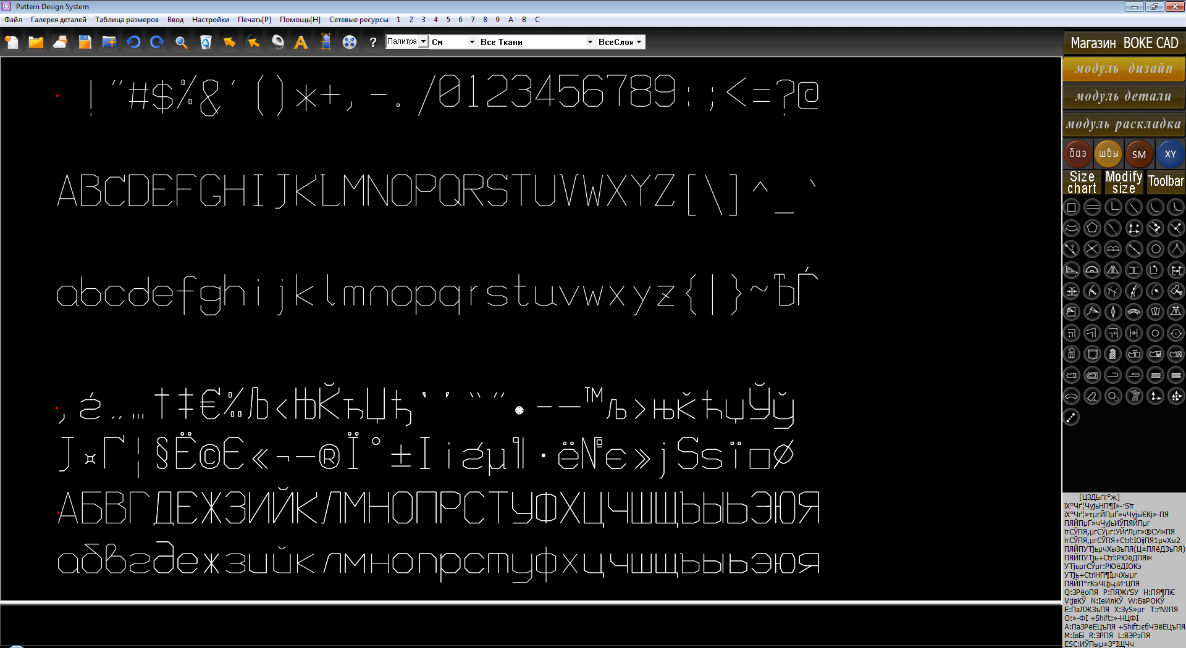Click the film reel icon
The height and width of the screenshot is (648, 1186).
tap(350, 42)
